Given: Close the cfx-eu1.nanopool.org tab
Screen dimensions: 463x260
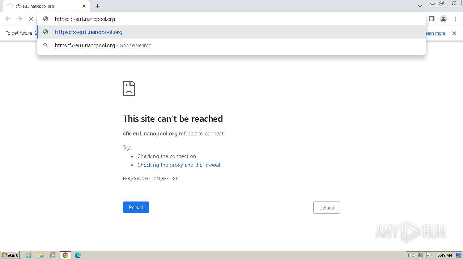Looking at the screenshot, I should point(84,6).
